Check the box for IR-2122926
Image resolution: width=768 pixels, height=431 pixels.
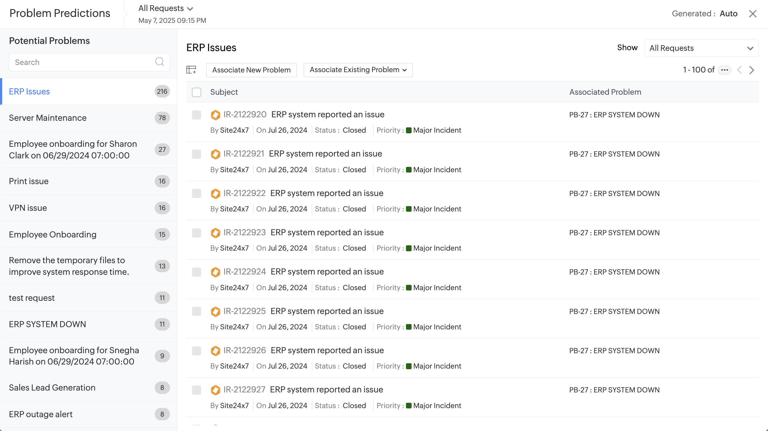tap(196, 351)
